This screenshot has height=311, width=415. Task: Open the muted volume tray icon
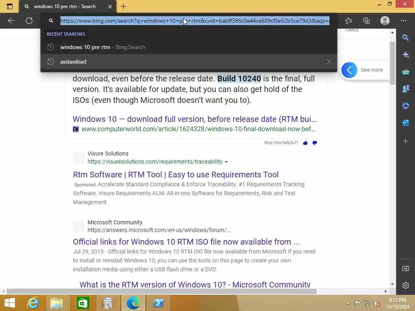pyautogui.click(x=377, y=303)
